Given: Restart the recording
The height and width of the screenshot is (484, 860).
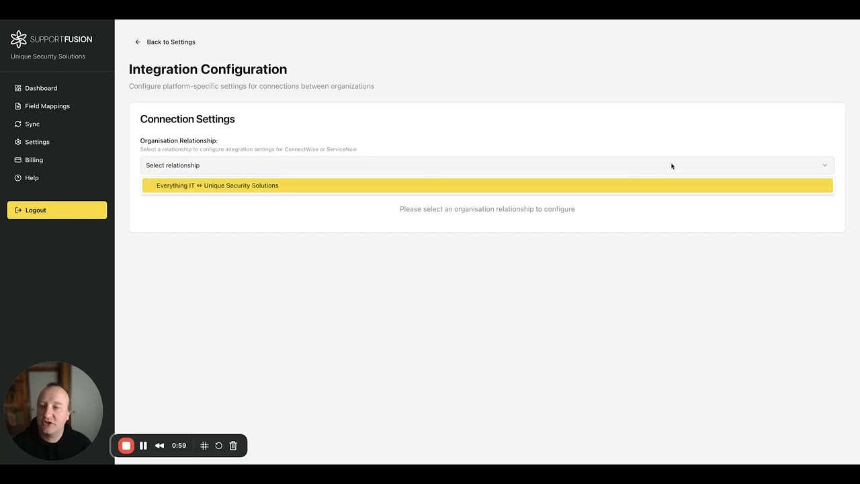Looking at the screenshot, I should pyautogui.click(x=218, y=446).
